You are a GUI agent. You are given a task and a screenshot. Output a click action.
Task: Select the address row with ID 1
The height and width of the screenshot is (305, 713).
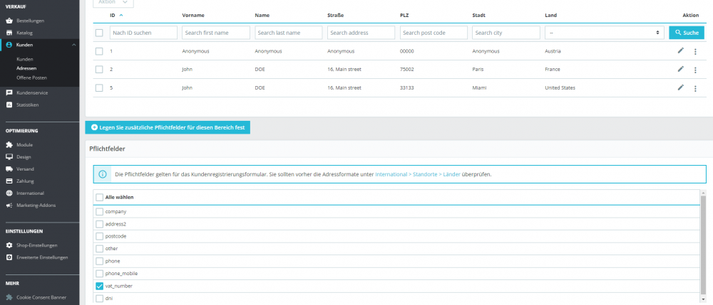click(x=99, y=51)
